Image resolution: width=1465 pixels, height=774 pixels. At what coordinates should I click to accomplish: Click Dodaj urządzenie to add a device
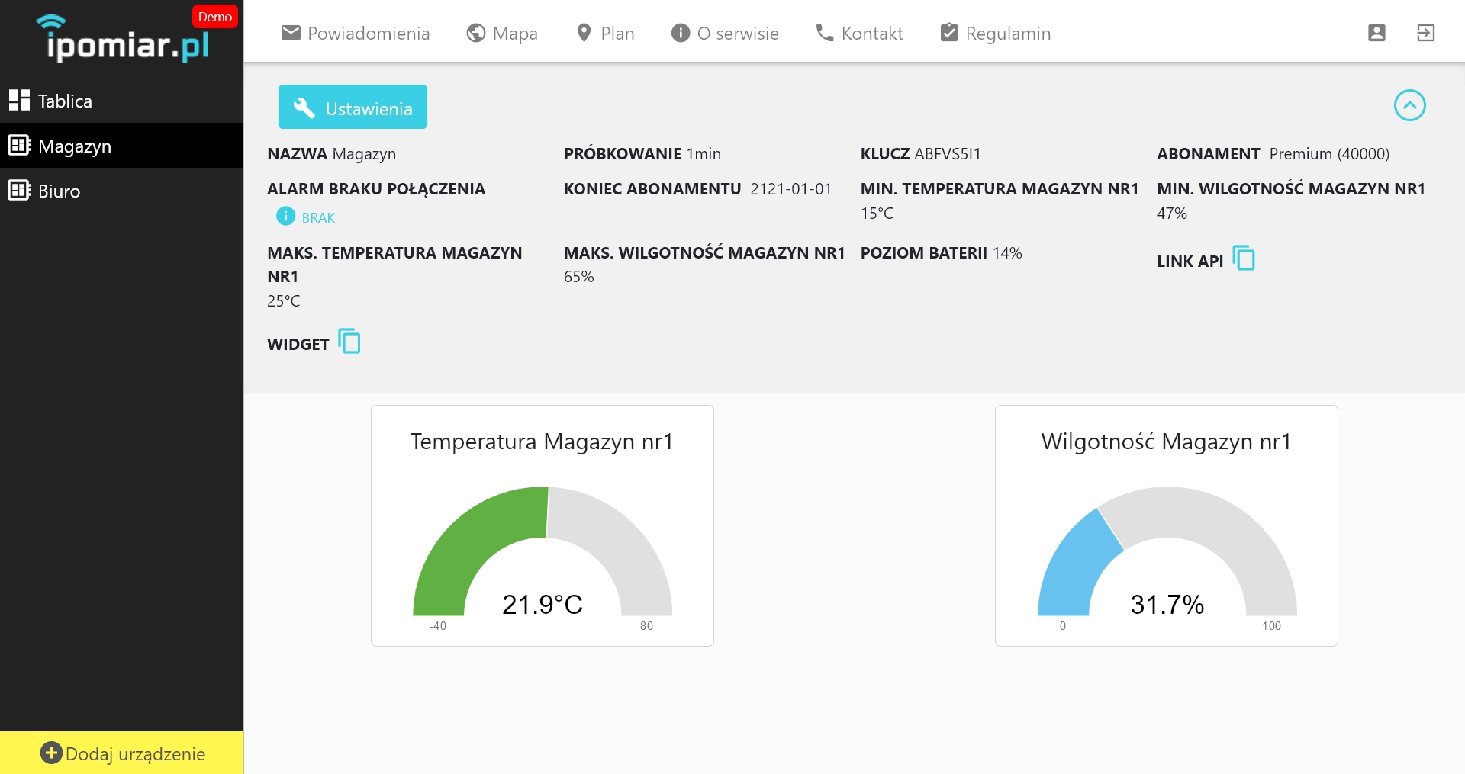point(122,753)
